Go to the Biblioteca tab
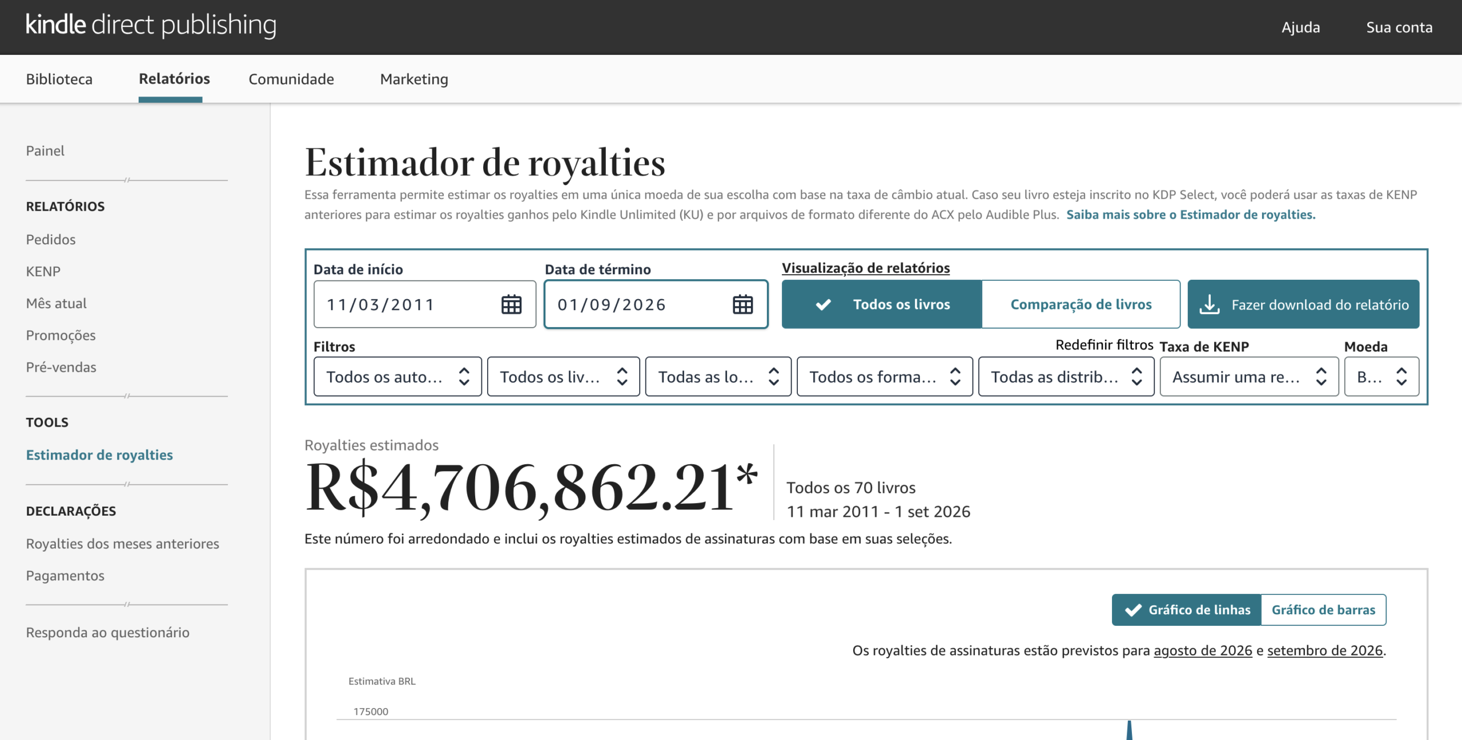This screenshot has width=1462, height=740. coord(59,79)
